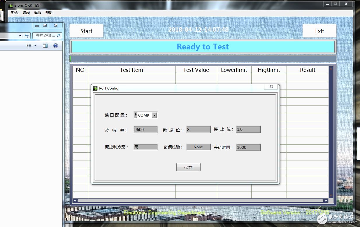Click the table scroll-right arrow
The height and width of the screenshot is (227, 360).
tap(326, 201)
